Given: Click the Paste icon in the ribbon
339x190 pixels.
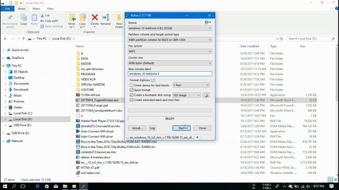Looking at the screenshot, I should click(x=34, y=20).
